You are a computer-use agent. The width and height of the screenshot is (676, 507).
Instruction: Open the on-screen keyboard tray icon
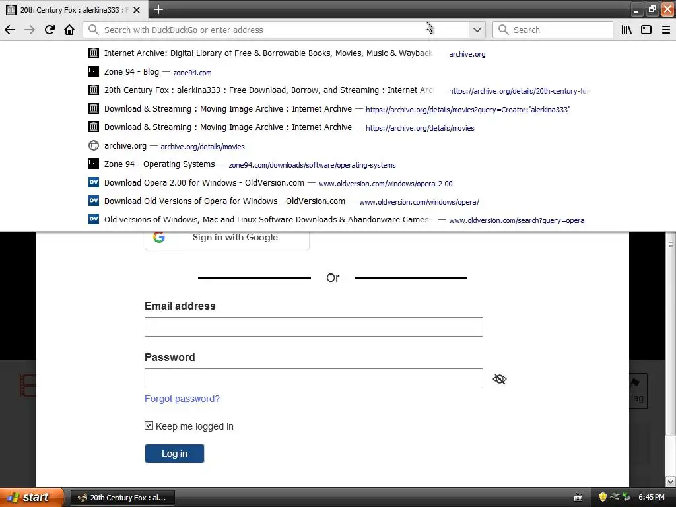coord(578,498)
